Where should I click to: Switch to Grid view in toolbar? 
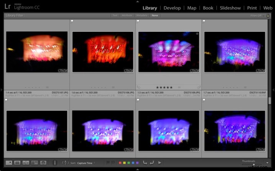point(9,163)
